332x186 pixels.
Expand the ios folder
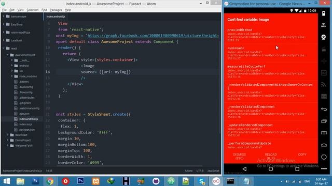[12, 71]
